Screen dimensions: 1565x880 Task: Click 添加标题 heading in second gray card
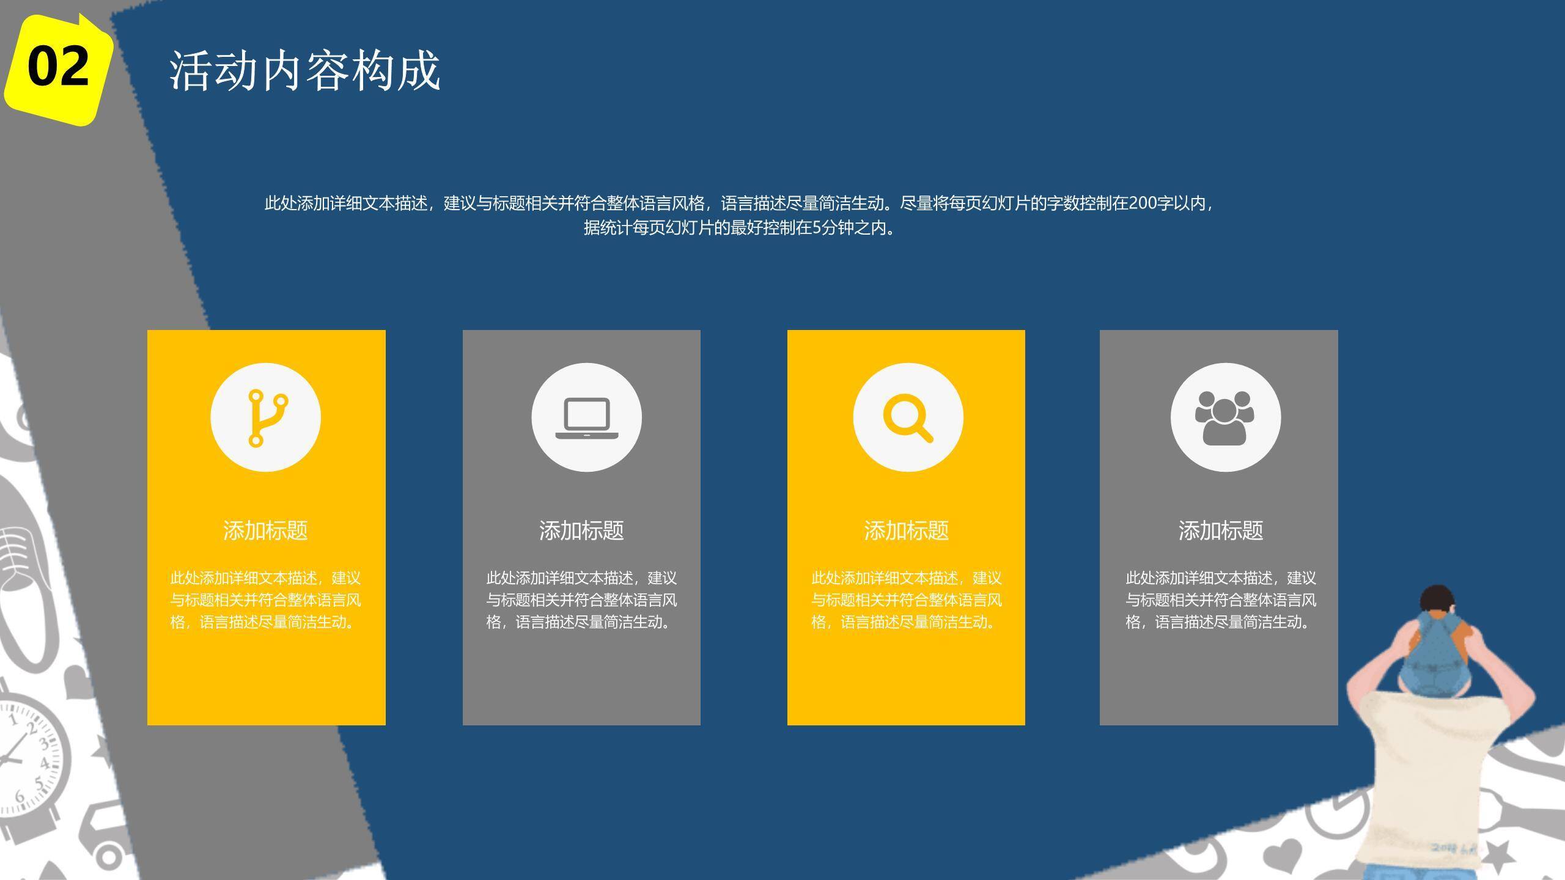click(581, 530)
